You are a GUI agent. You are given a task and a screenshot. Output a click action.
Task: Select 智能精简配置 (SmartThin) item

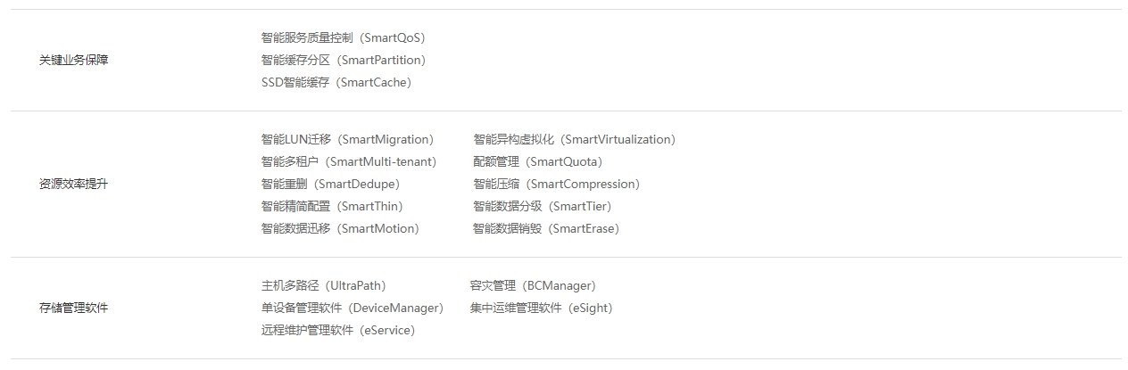[332, 207]
